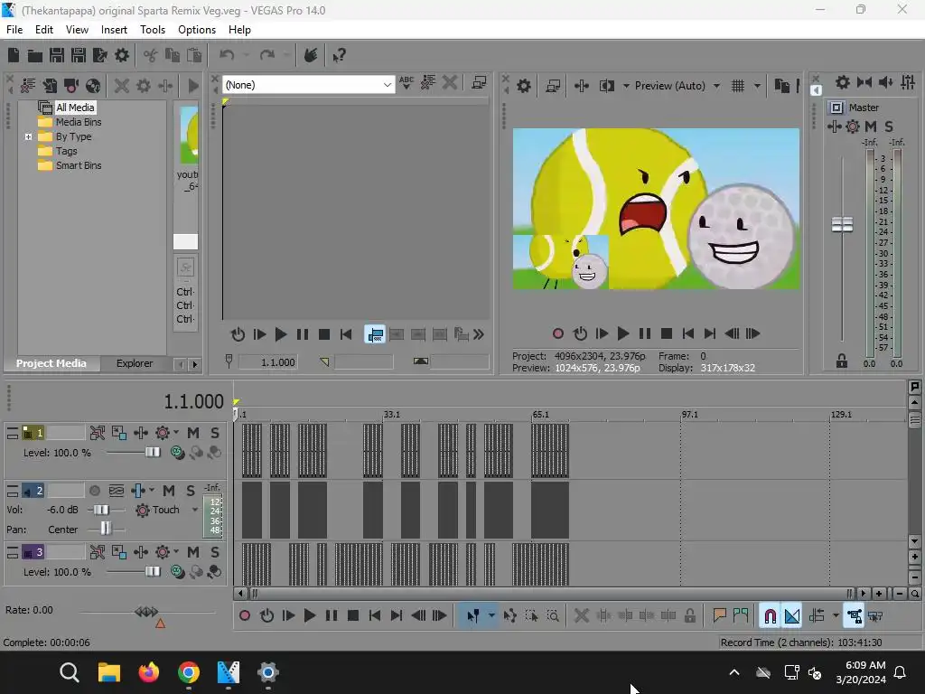
Task: Open the File menu
Action: click(14, 30)
